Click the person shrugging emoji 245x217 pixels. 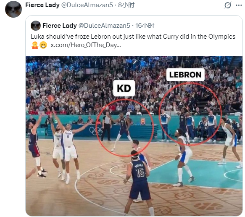coord(35,45)
